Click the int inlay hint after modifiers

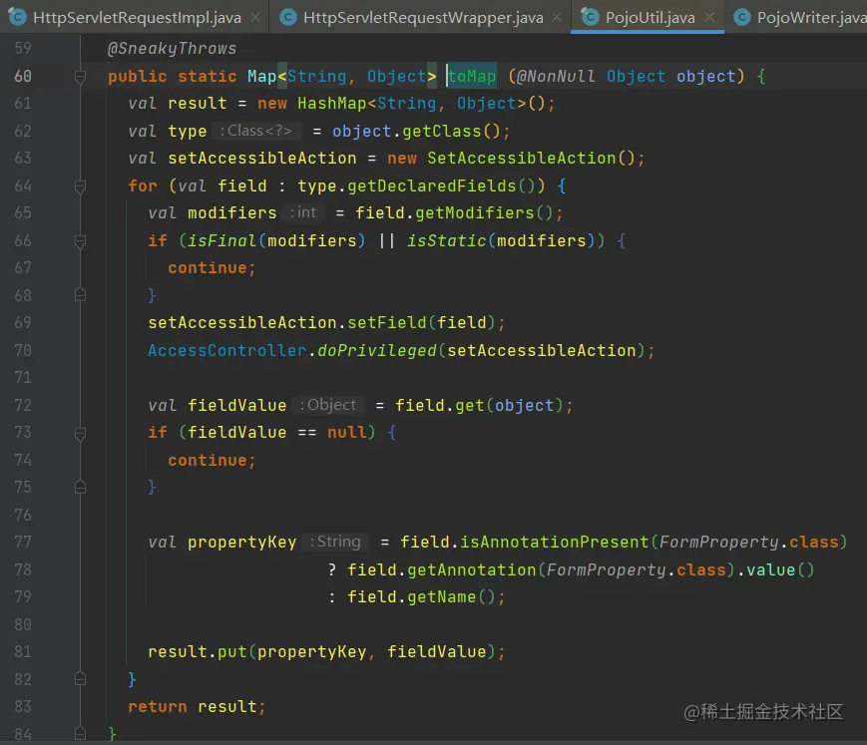tap(303, 212)
